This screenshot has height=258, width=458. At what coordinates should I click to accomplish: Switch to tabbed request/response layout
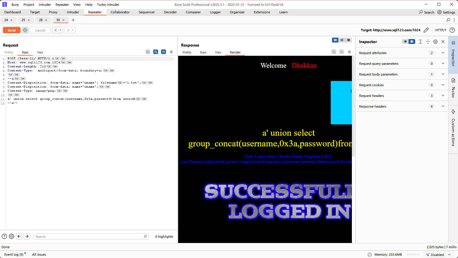click(348, 40)
